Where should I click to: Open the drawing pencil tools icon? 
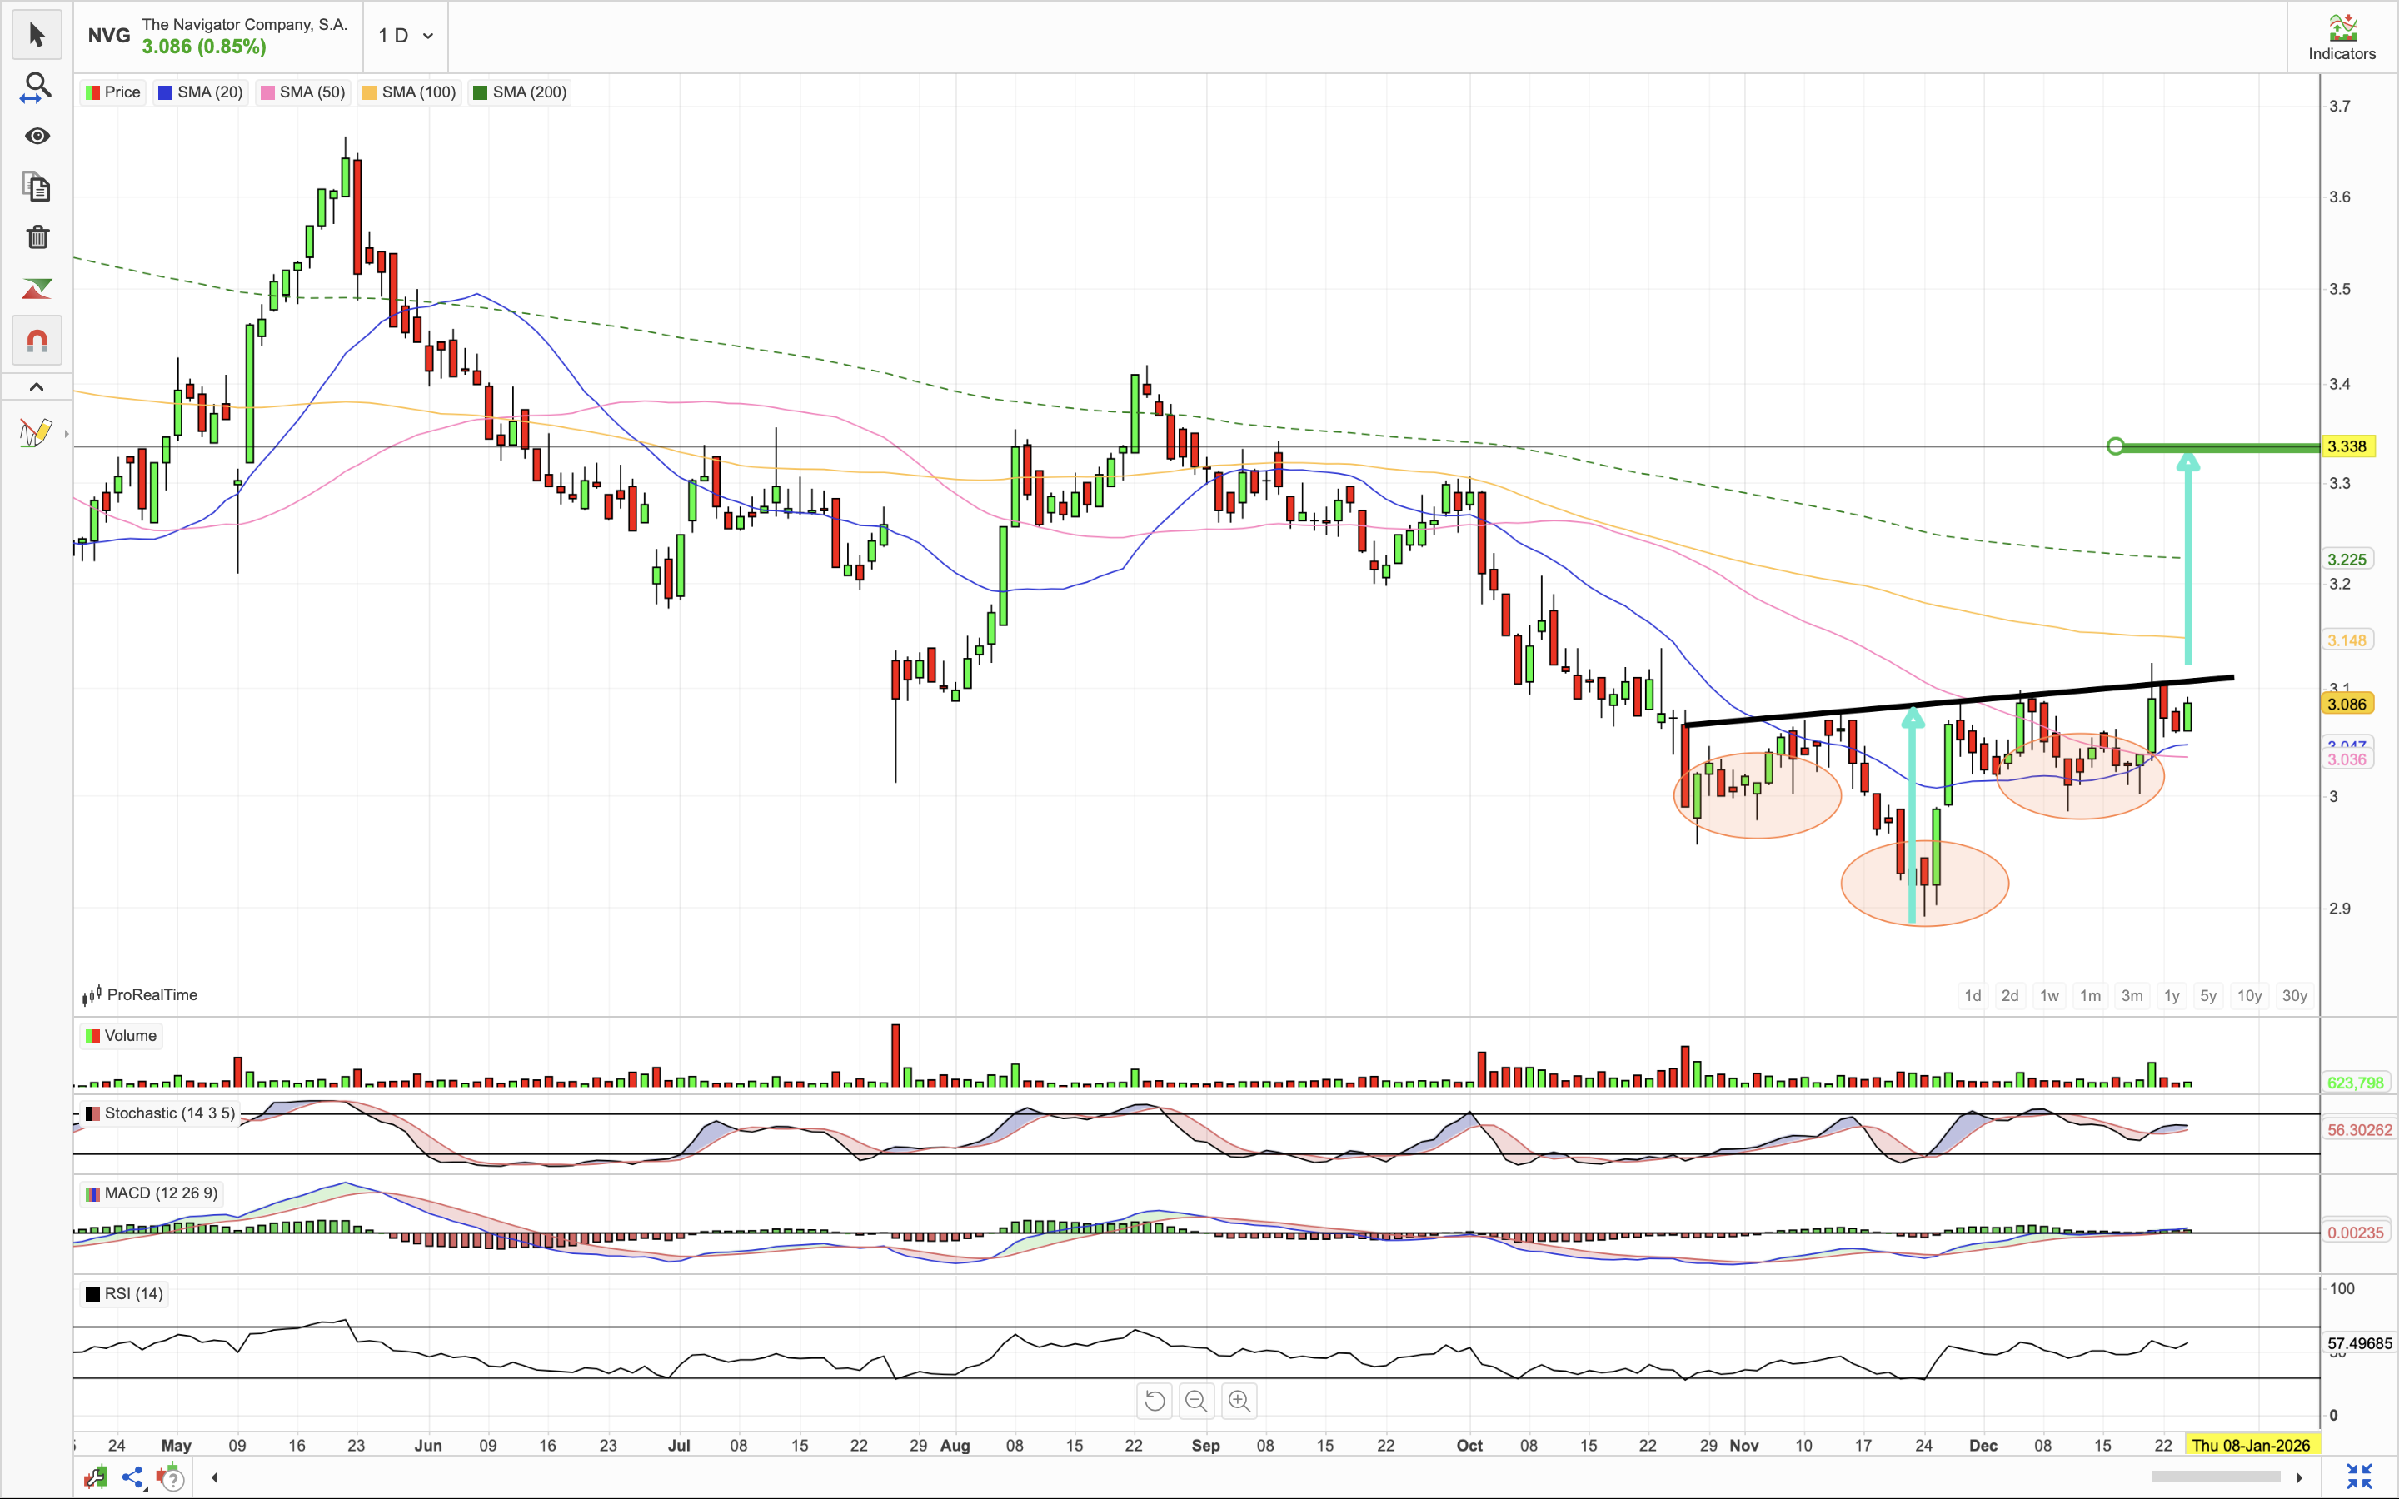[x=35, y=433]
